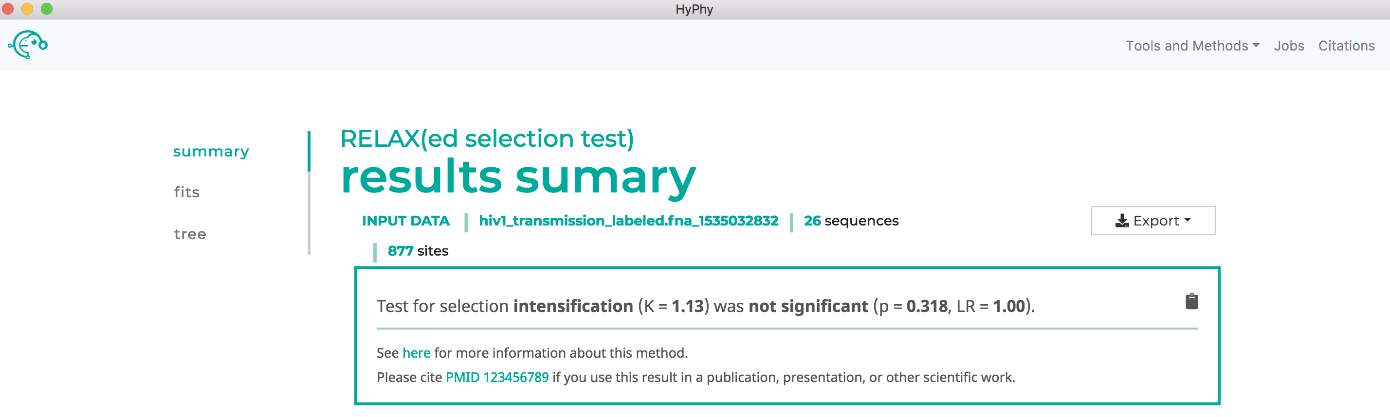Follow the 'here' method information link
Image resolution: width=1390 pixels, height=417 pixels.
(x=416, y=353)
